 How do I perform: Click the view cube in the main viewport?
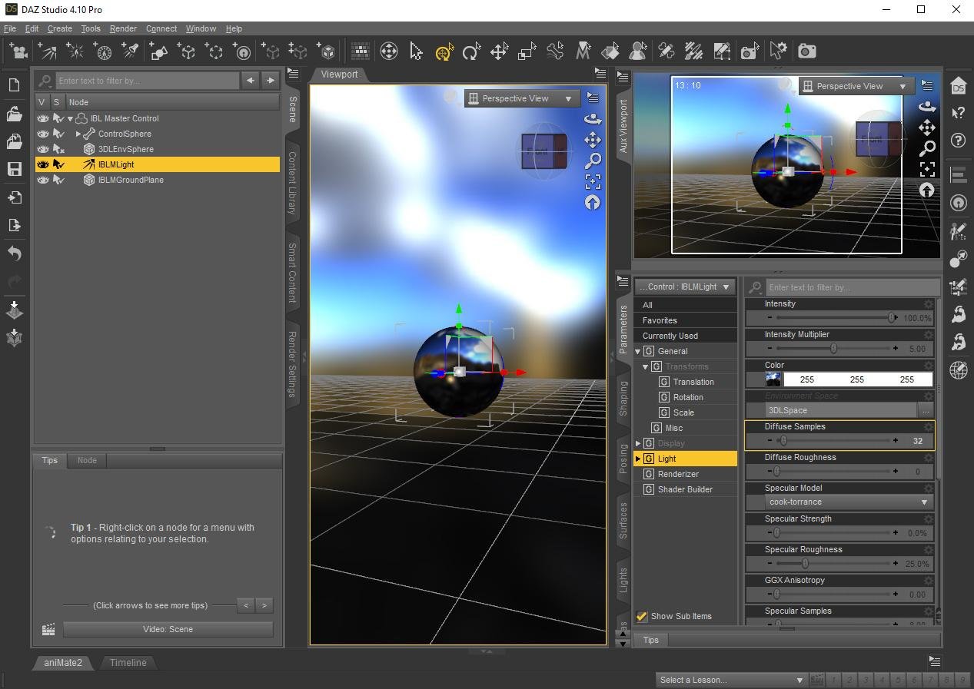(x=544, y=151)
